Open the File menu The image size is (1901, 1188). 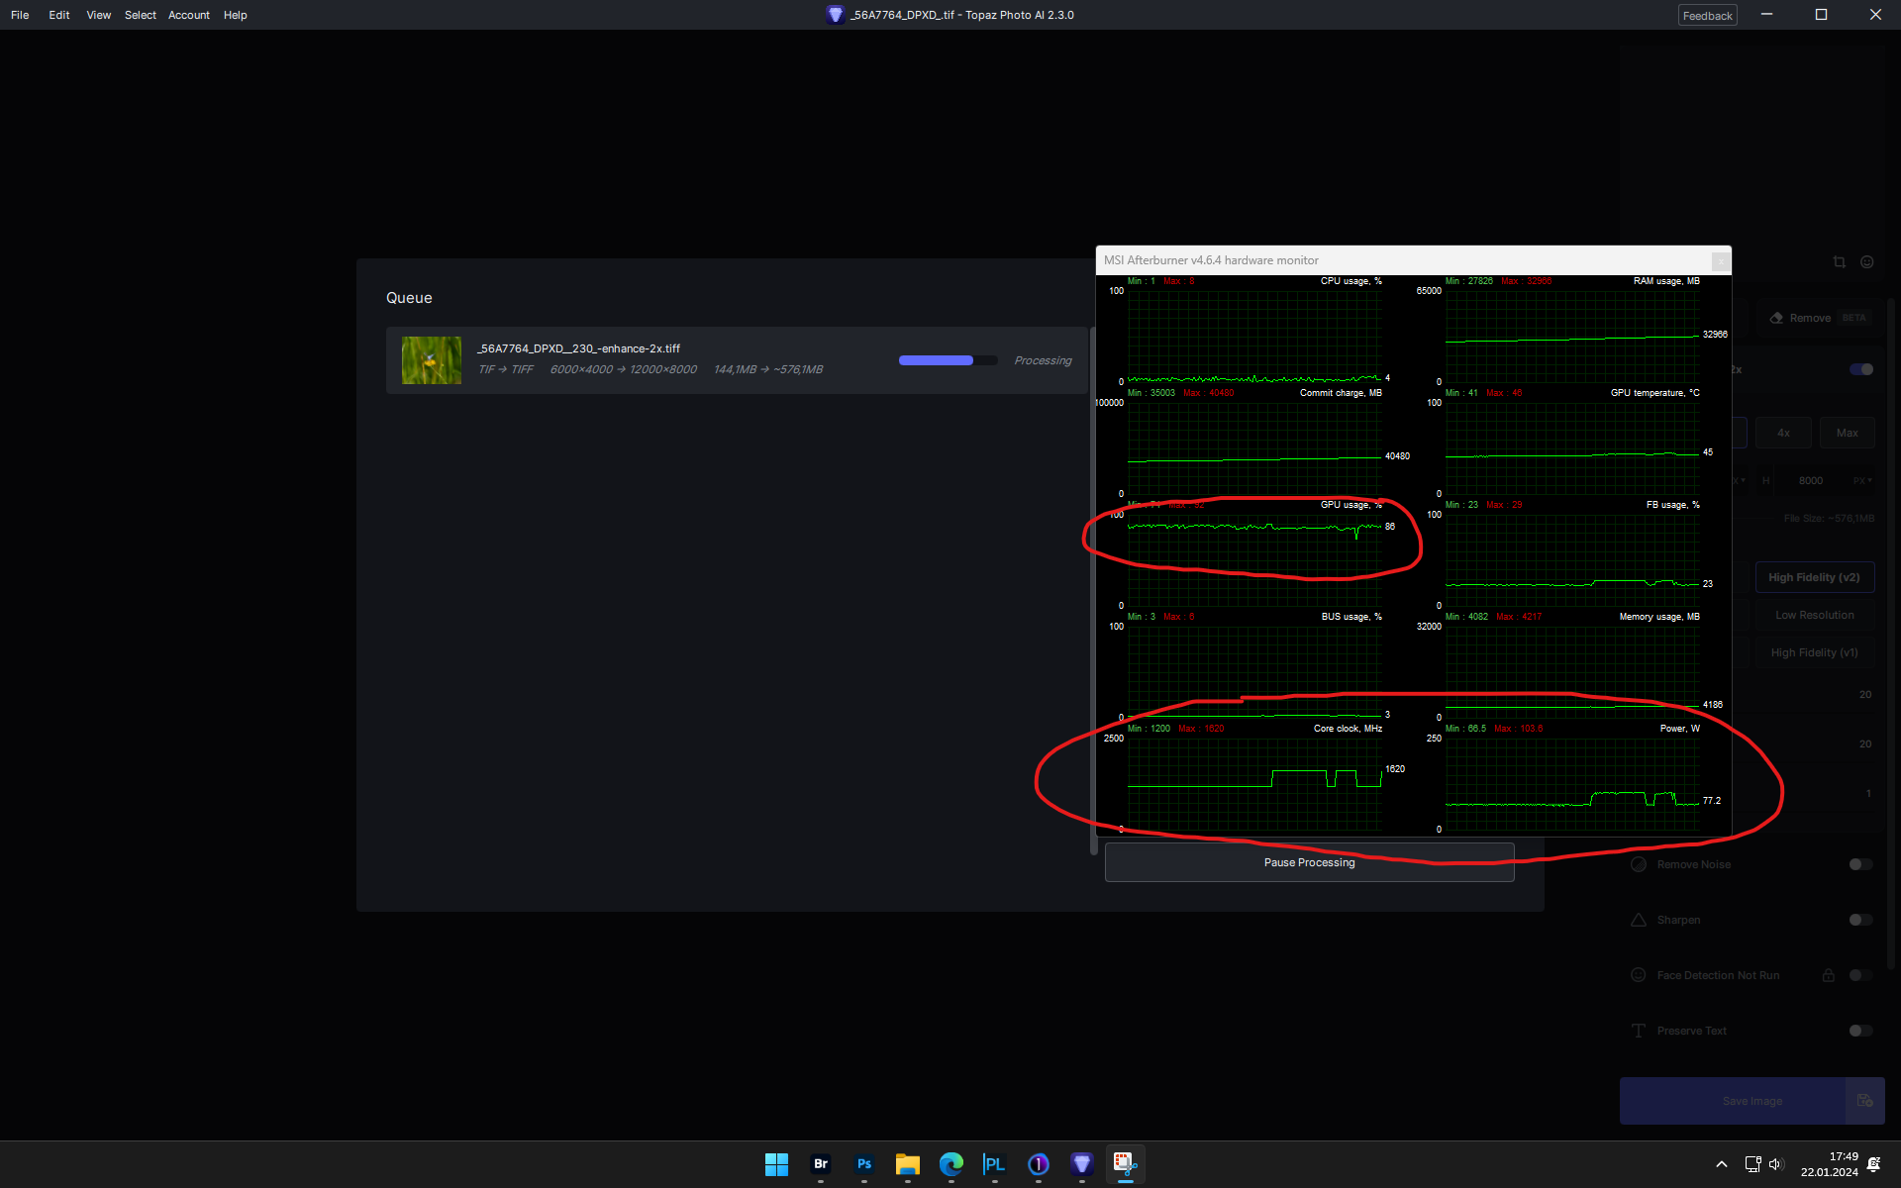20,15
